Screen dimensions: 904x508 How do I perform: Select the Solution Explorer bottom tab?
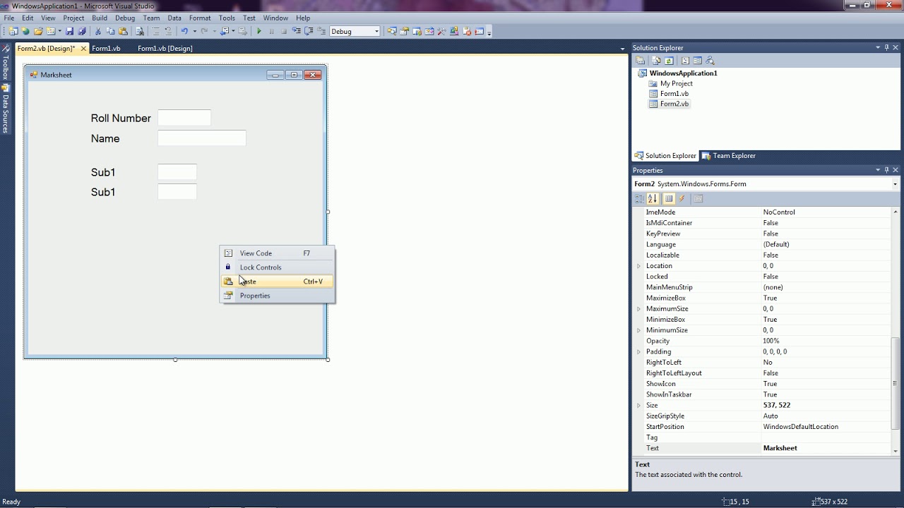point(665,156)
